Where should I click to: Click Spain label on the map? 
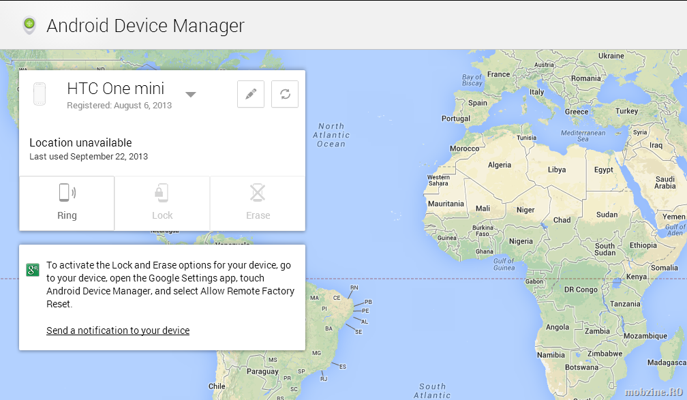coord(478,103)
